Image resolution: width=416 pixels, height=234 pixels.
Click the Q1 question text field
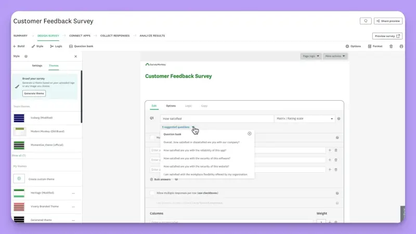[x=217, y=119]
